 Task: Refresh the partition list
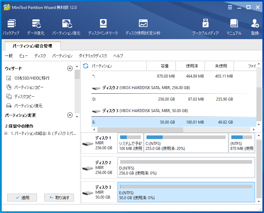[86, 66]
